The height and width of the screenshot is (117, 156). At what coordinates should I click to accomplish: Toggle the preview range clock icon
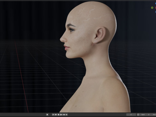pyautogui.click(x=138, y=115)
